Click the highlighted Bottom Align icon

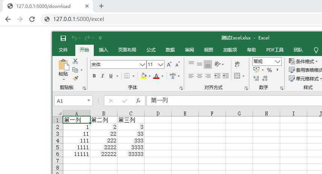coord(208,64)
